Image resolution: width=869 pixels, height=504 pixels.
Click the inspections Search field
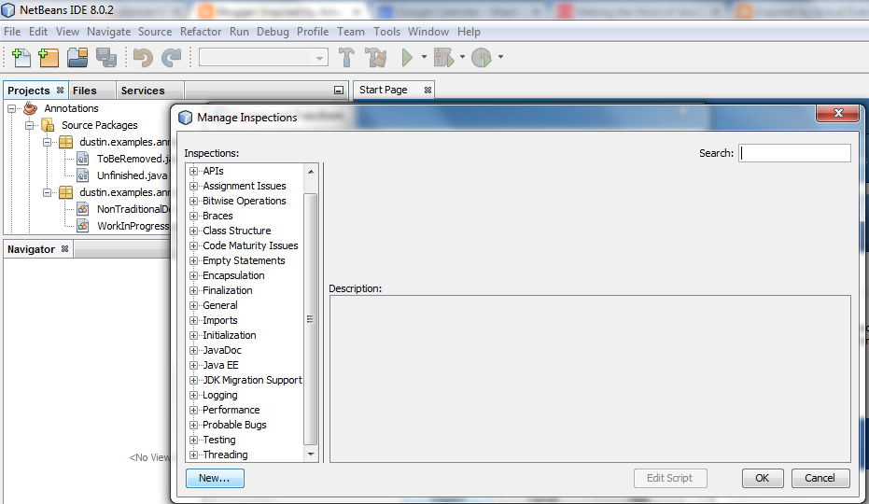coord(794,153)
